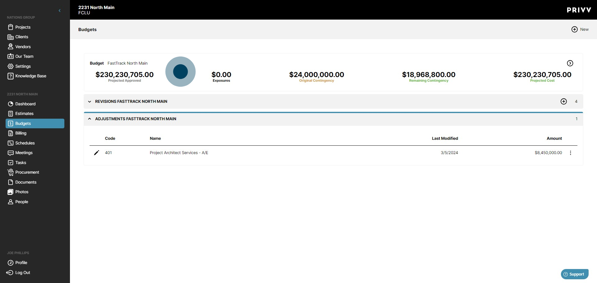Add a new revision with the plus icon

[564, 101]
